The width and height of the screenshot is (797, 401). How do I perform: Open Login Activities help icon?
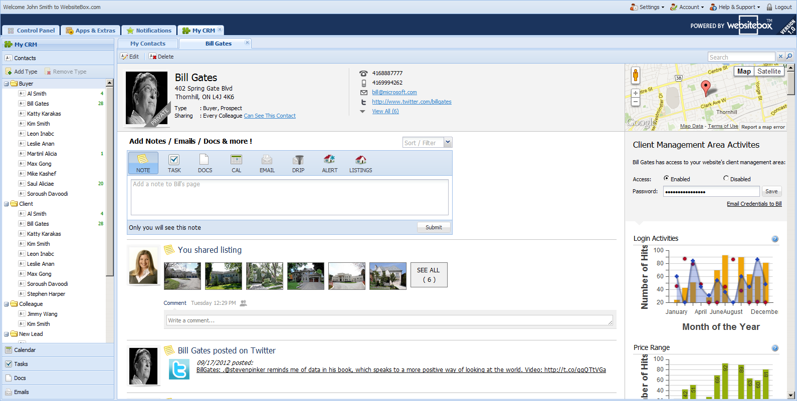click(x=775, y=239)
